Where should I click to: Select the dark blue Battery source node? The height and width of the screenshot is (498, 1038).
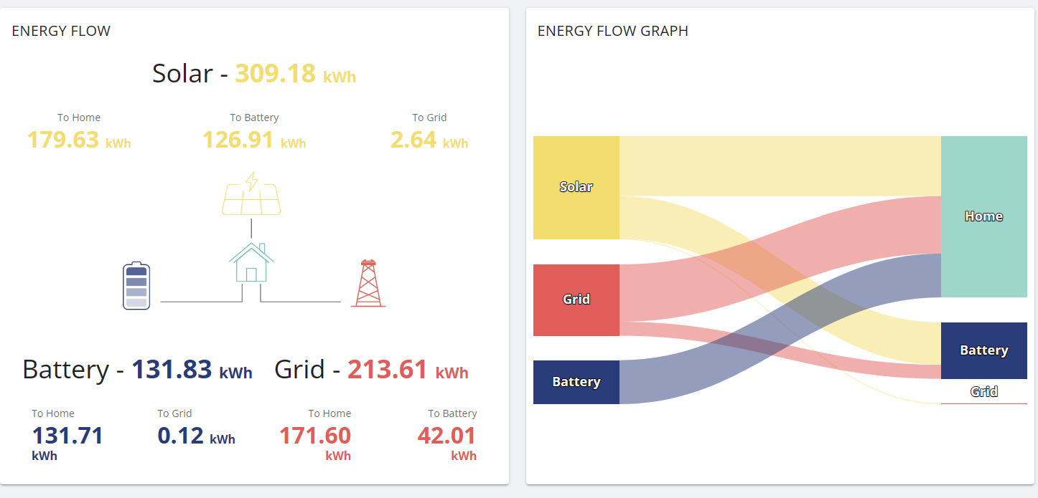click(576, 382)
